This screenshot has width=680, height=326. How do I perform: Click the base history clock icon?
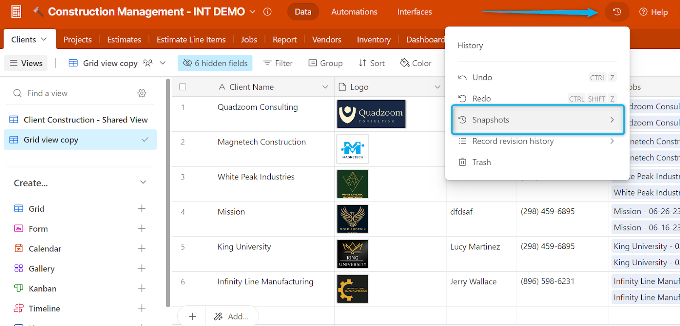tap(617, 12)
